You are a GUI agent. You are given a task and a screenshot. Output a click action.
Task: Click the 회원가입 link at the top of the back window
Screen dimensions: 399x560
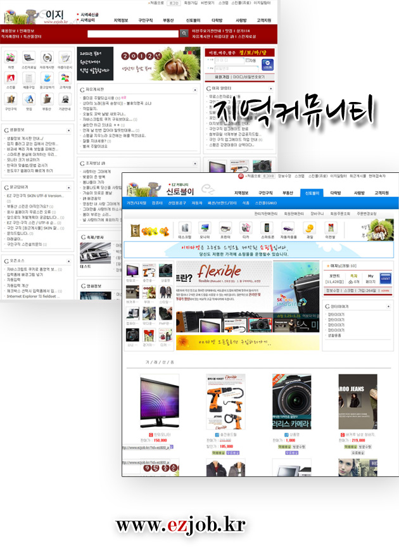click(191, 3)
